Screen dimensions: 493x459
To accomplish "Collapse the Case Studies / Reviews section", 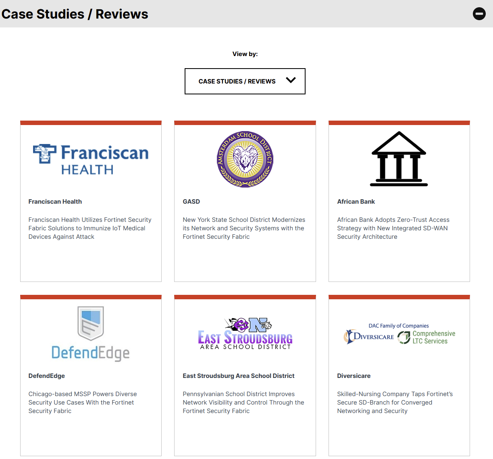I will tap(479, 14).
